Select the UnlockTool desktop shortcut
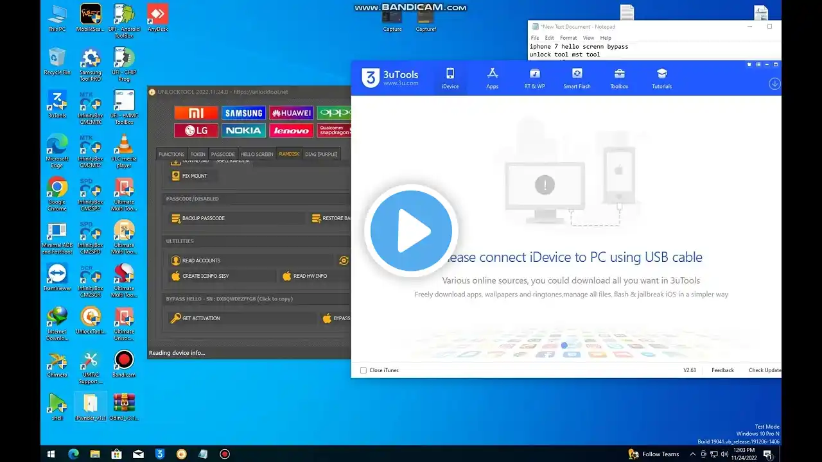 (x=91, y=321)
